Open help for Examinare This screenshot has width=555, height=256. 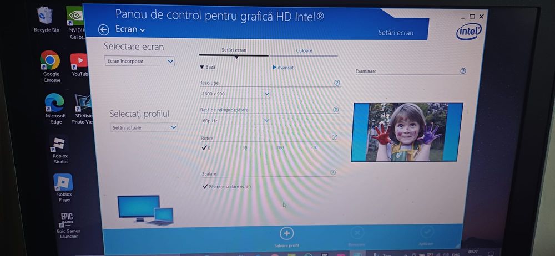coord(463,71)
